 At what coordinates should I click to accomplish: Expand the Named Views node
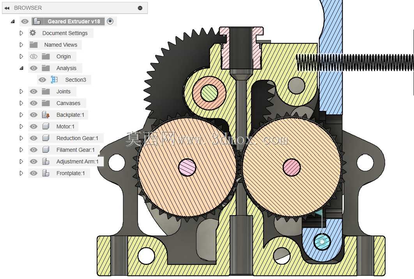point(21,45)
